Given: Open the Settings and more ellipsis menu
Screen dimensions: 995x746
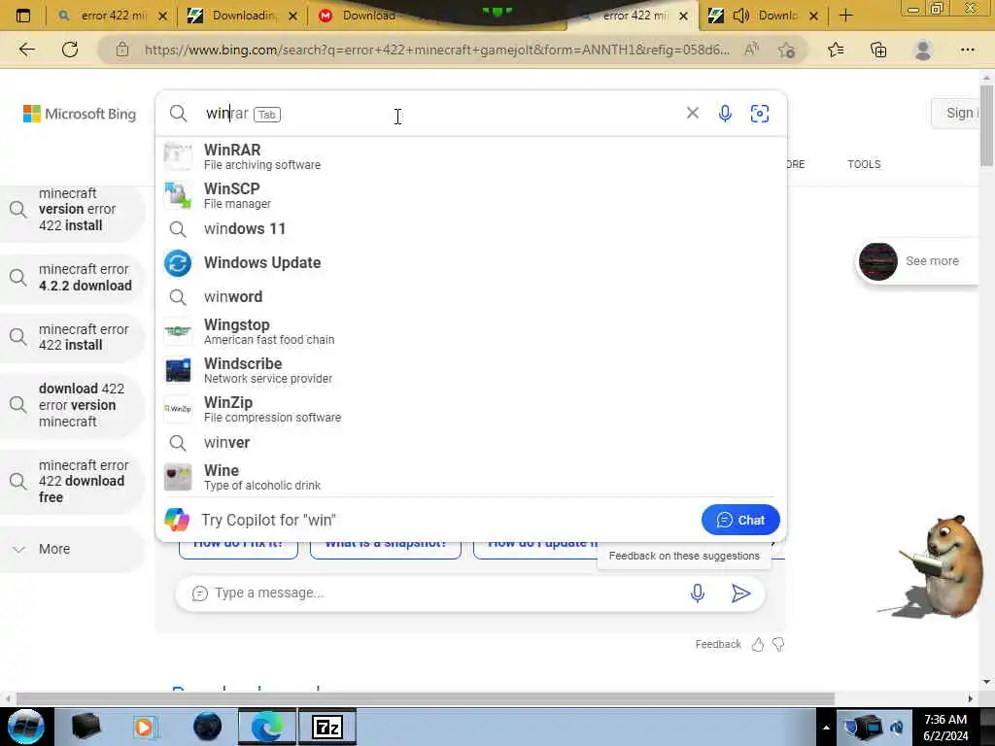Looking at the screenshot, I should [967, 50].
